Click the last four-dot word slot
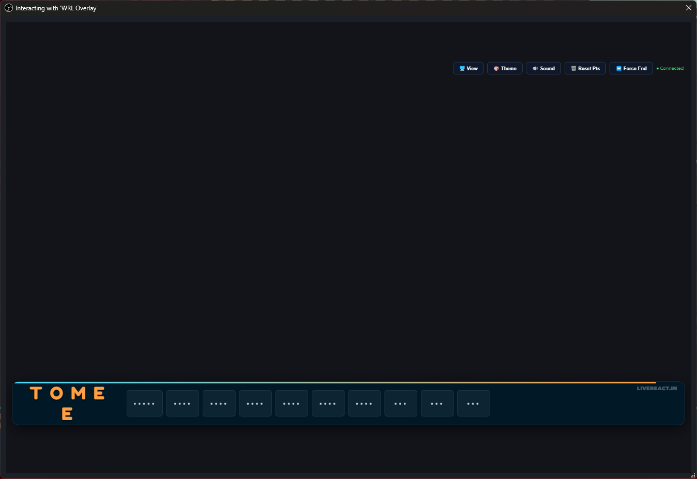The height and width of the screenshot is (479, 697). pos(364,404)
